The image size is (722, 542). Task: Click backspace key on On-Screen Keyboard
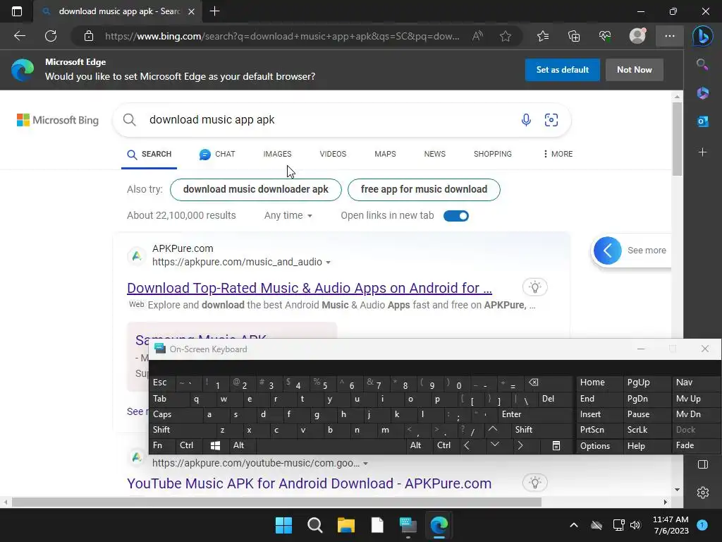547,383
